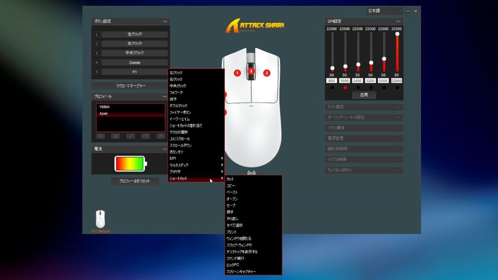Click the edit profile pencil icon

[130, 136]
